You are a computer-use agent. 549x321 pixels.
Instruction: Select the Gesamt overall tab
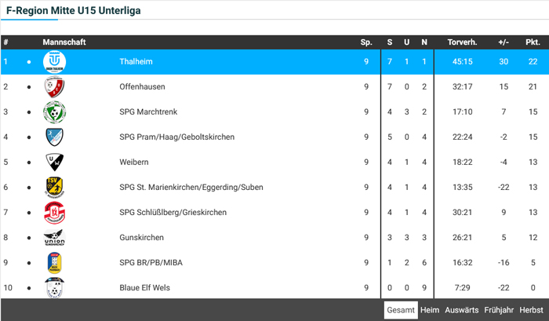(400, 310)
